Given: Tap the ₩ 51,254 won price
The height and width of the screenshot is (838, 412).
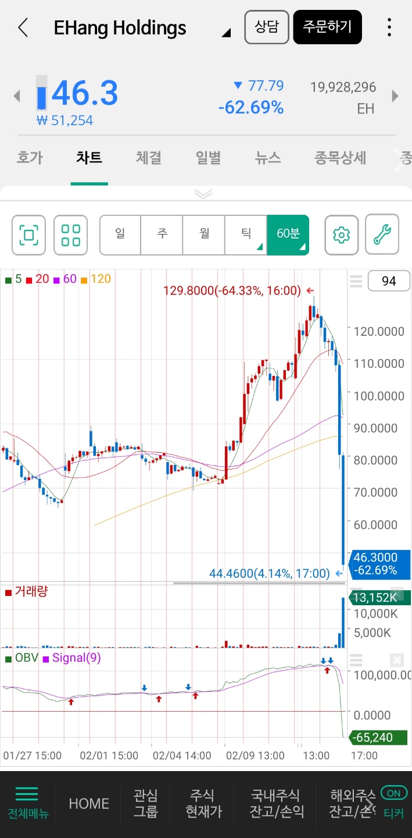Looking at the screenshot, I should tap(65, 120).
